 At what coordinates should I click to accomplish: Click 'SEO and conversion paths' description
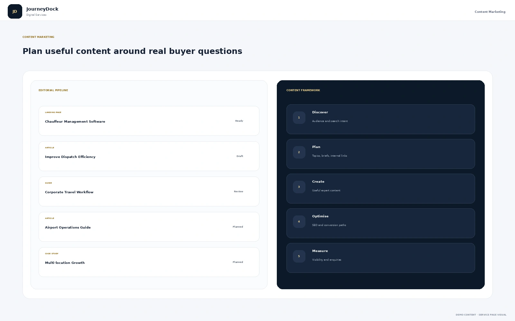point(329,225)
